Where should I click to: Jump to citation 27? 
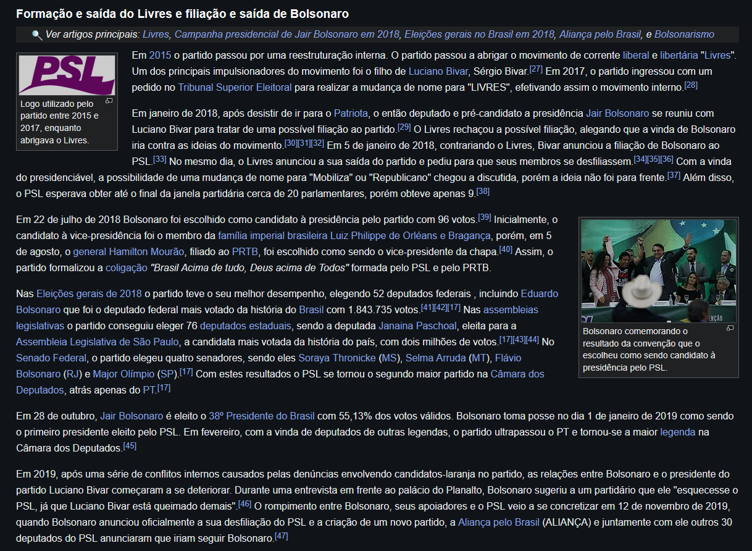pos(536,68)
